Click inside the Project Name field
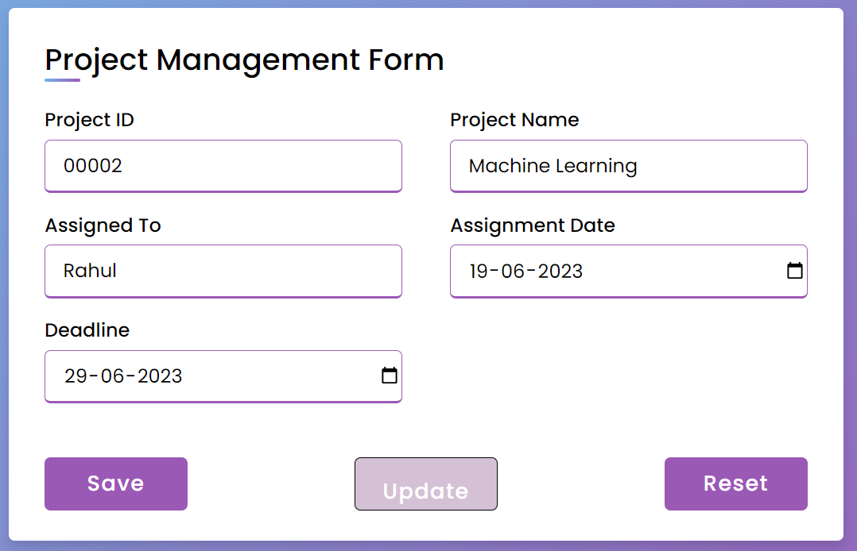Image resolution: width=857 pixels, height=551 pixels. coord(628,166)
